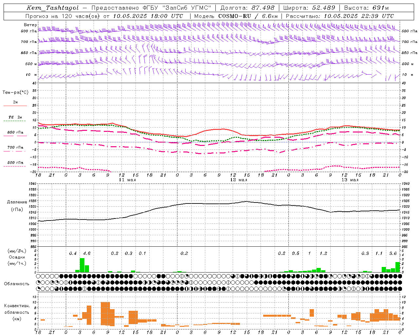Select the provider text "ЗапСиб УГМС"
Image resolution: width=419 pixels, height=335 pixels.
pyautogui.click(x=187, y=8)
